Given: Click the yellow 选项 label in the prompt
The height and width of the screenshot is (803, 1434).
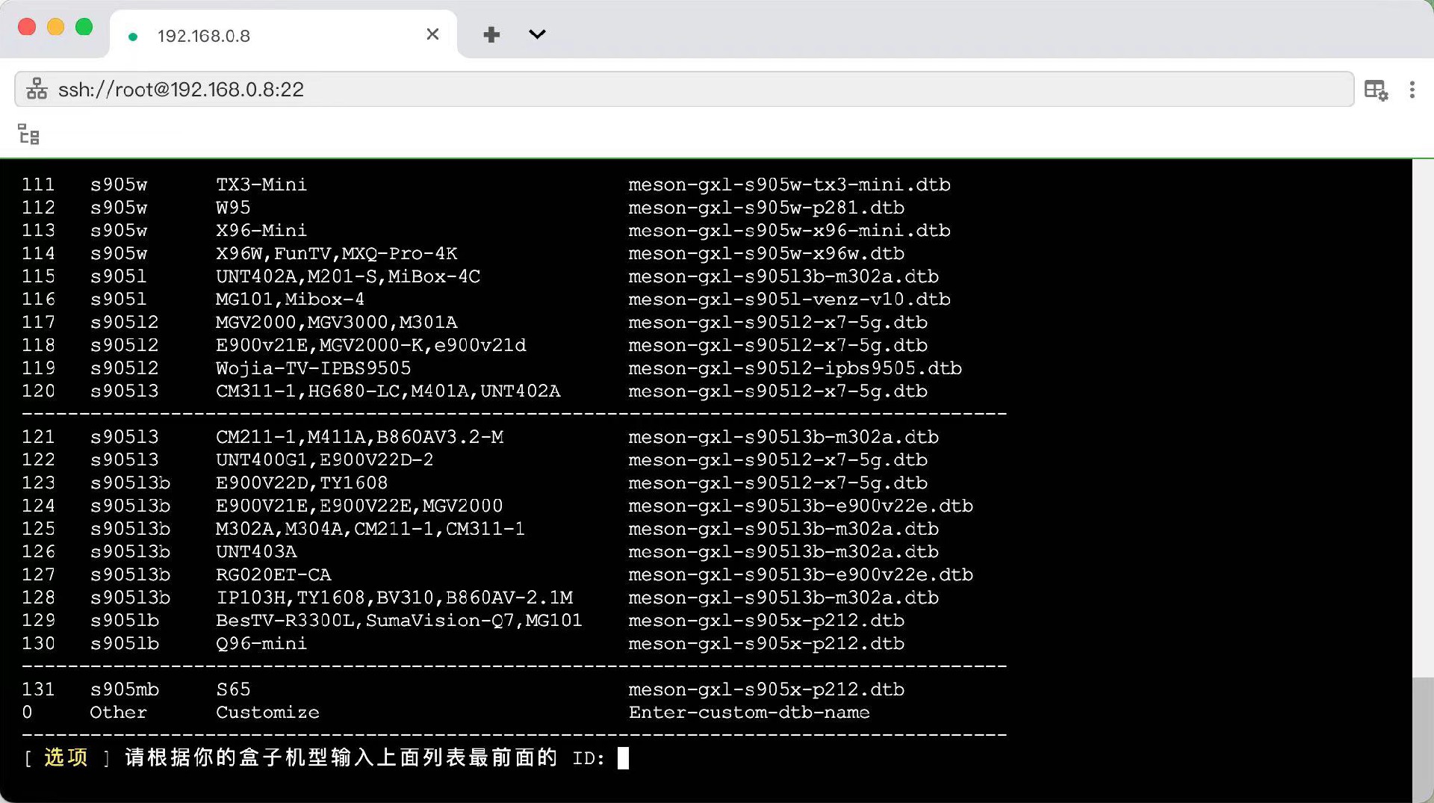Looking at the screenshot, I should [x=66, y=757].
